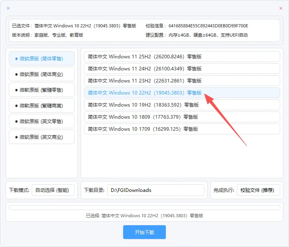The width and height of the screenshot is (289, 247).
Task: Click the download progress bar
Action: (x=144, y=208)
